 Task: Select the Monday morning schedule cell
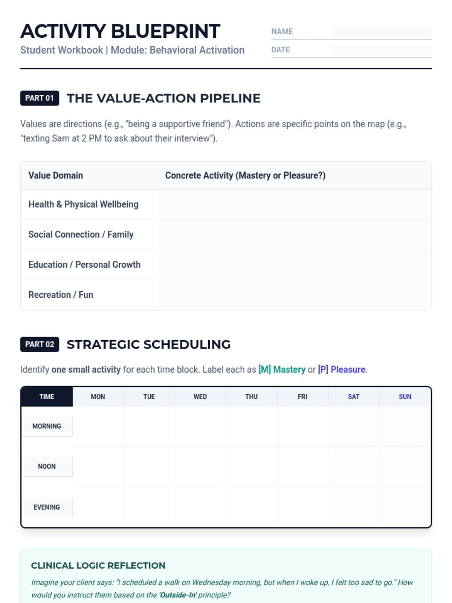(x=98, y=426)
